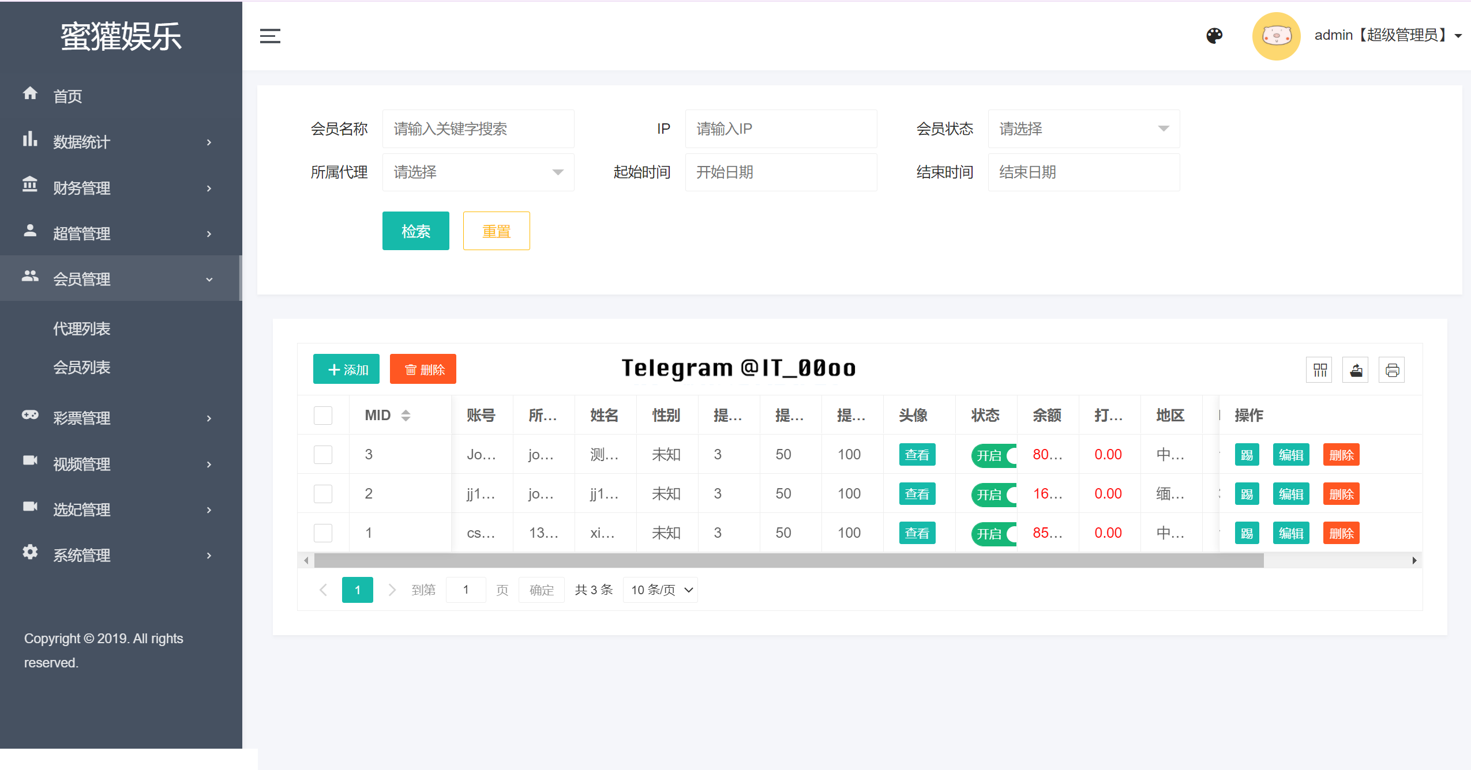
Task: Open the 10 条/页 page size dropdown
Action: point(661,590)
